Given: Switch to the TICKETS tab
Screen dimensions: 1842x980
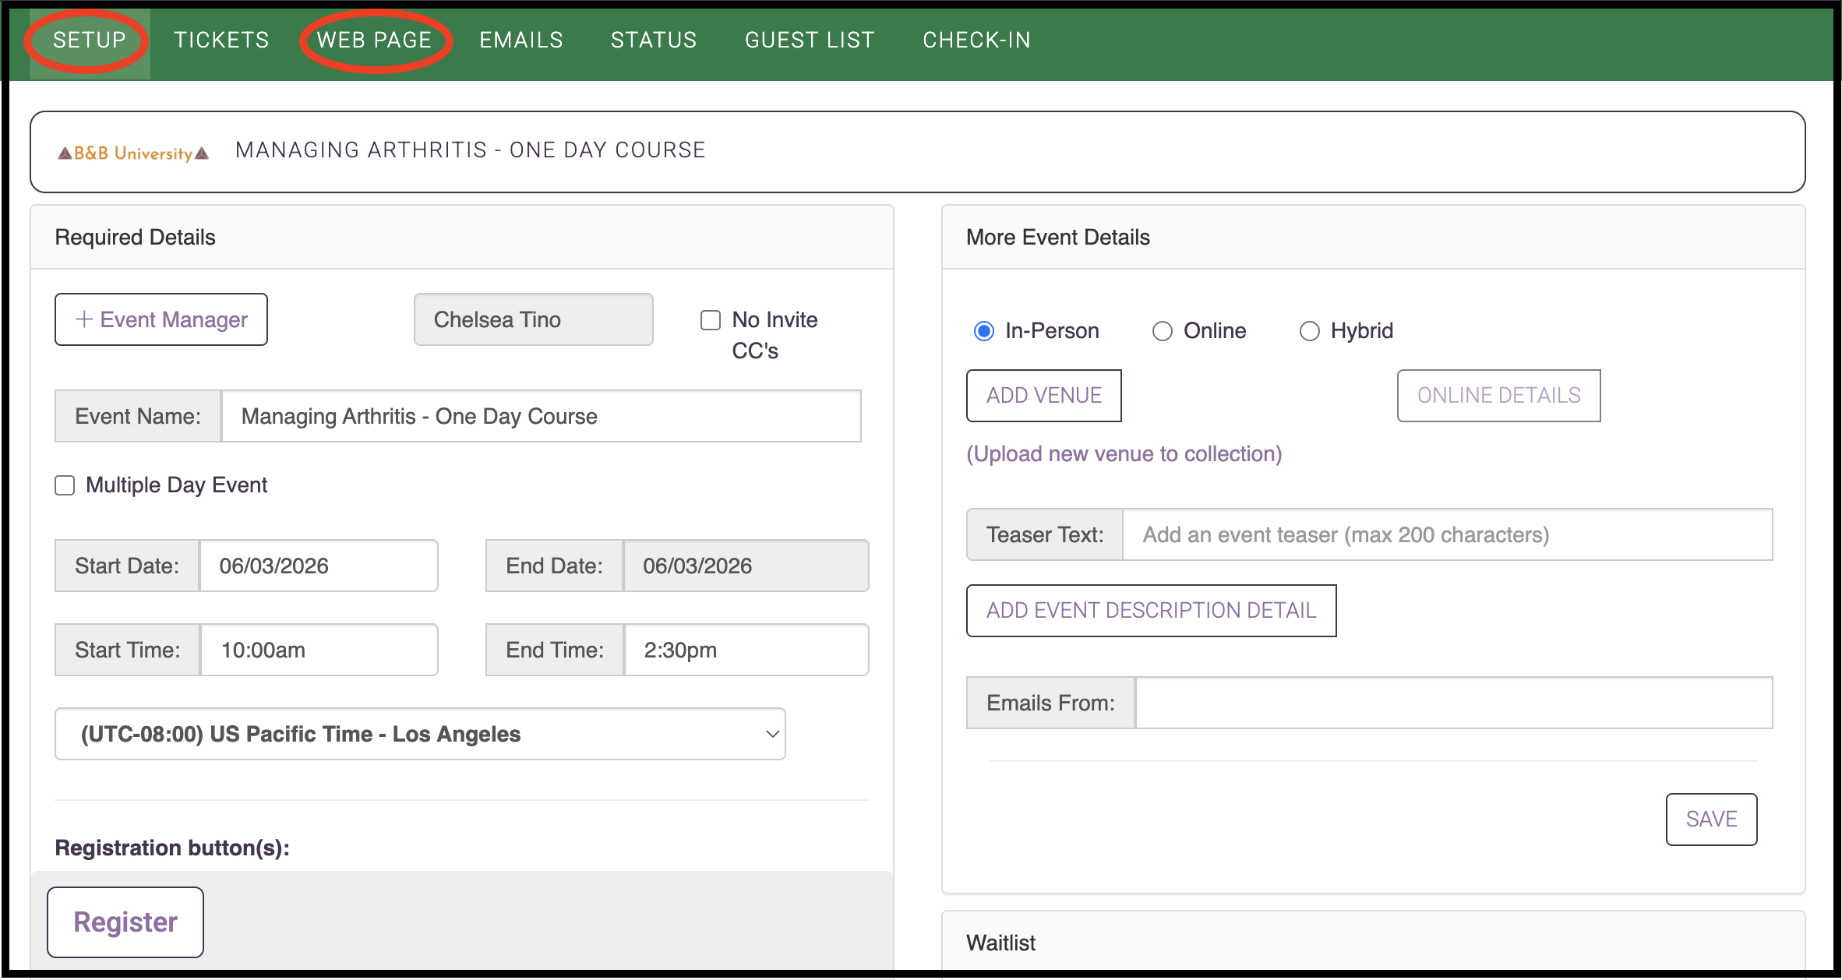Looking at the screenshot, I should coord(221,40).
